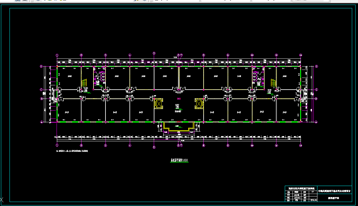Click lower grid bubble number 5
The height and width of the screenshot is (206, 358).
point(154,147)
